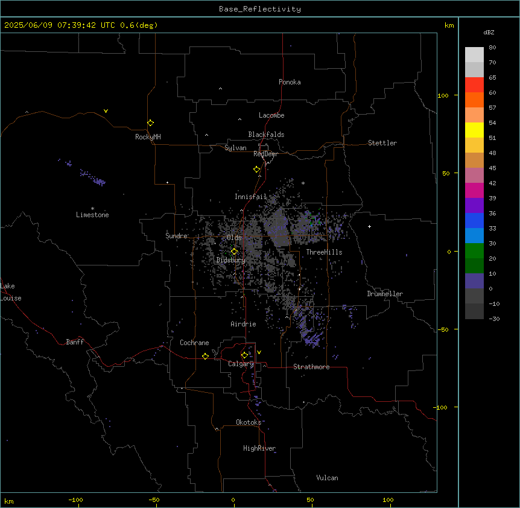Screen dimensions: 520x508
Task: Click the dBZ legend heading
Action: coord(489,32)
